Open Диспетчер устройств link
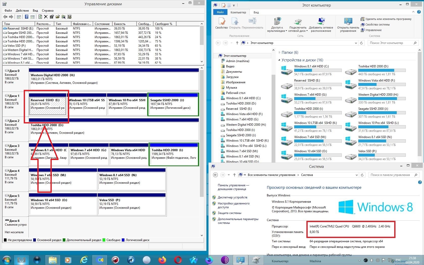The image size is (424, 265). click(x=232, y=197)
